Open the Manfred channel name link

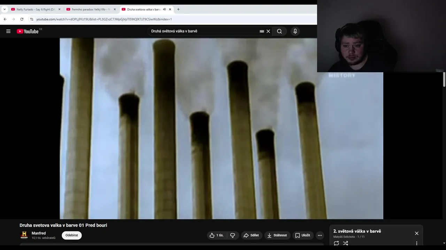[39, 233]
